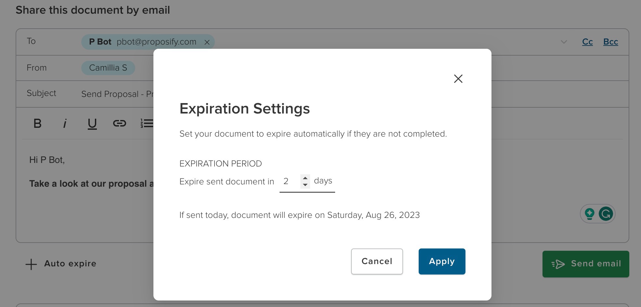Toggle bold text formatting

[38, 124]
